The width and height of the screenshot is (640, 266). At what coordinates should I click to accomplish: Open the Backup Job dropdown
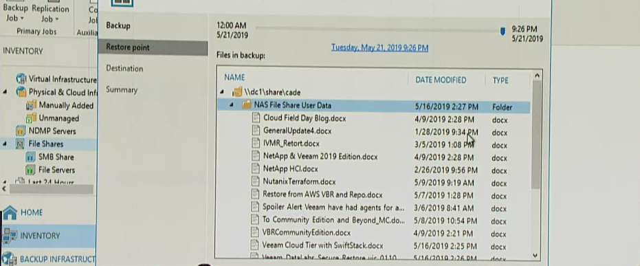pos(16,13)
